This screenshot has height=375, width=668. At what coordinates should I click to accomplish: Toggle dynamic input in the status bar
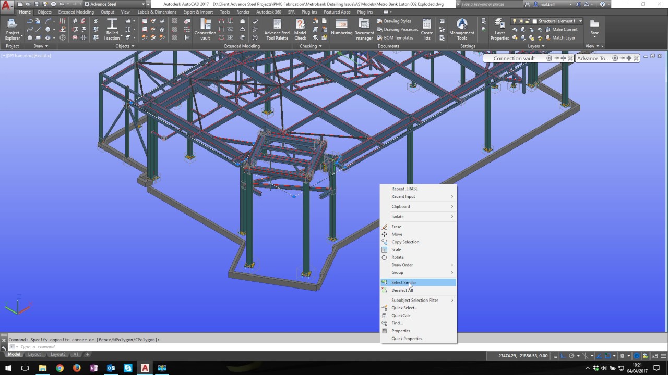(x=555, y=356)
